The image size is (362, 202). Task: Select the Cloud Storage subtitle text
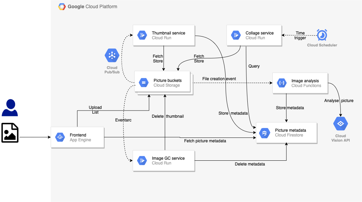(167, 85)
